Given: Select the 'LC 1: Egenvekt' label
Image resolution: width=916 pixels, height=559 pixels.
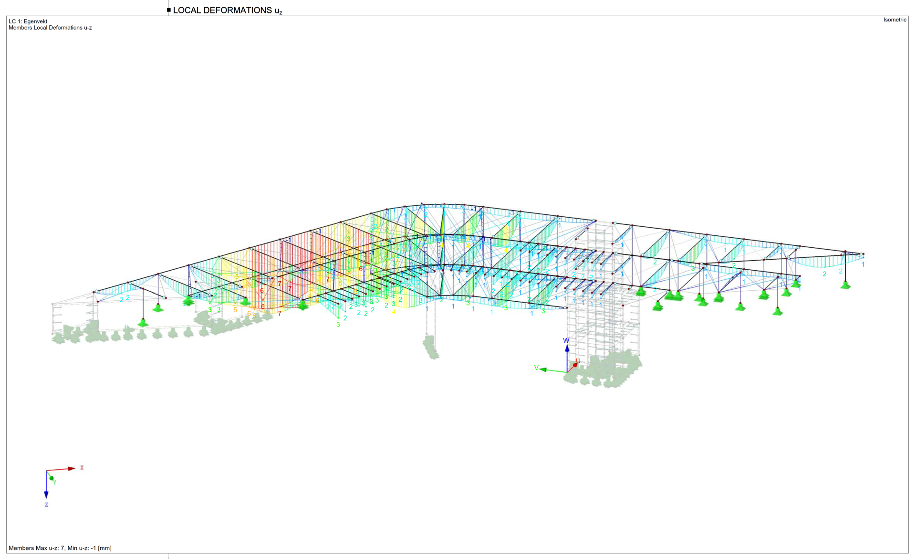Looking at the screenshot, I should 28,21.
